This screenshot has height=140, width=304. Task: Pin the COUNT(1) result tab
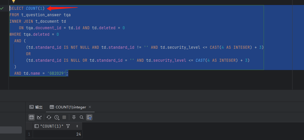point(74,117)
